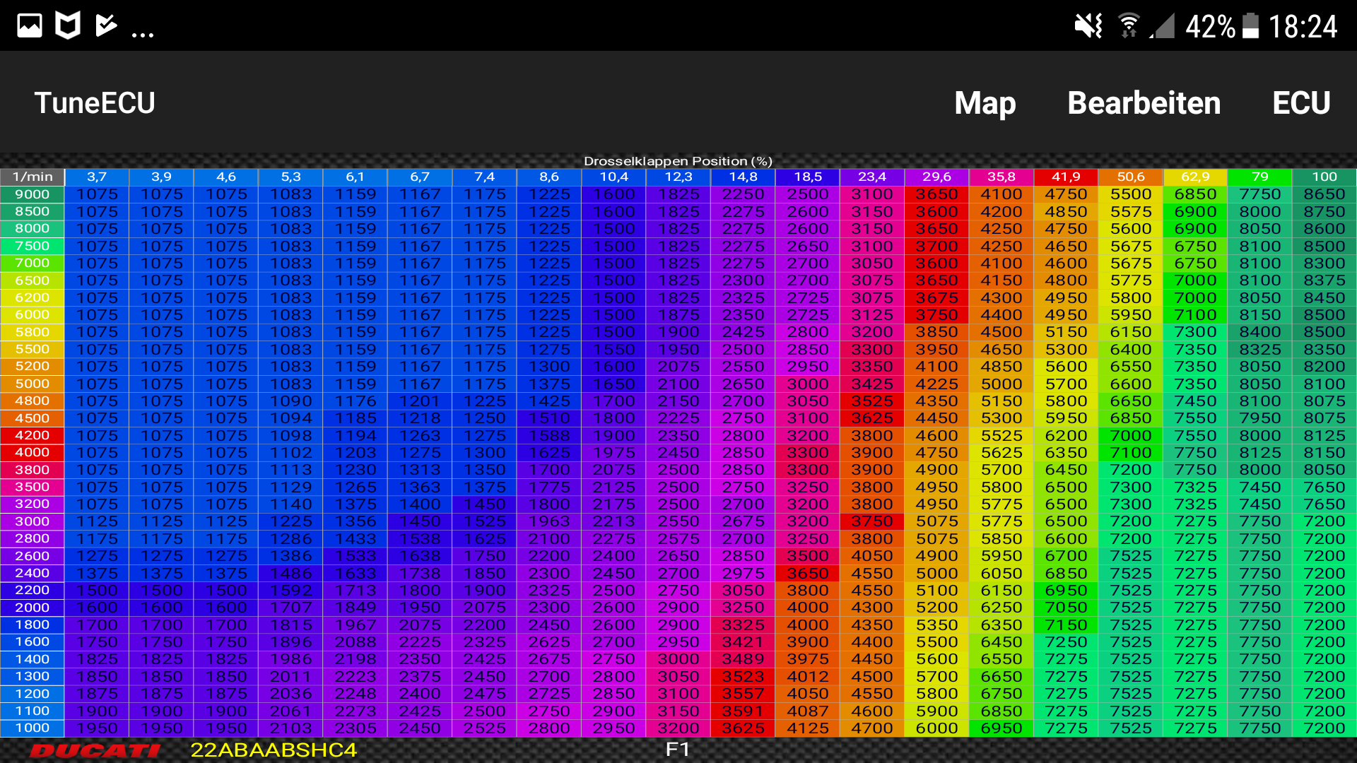Select the 41,9 throttle column header
The height and width of the screenshot is (763, 1357).
pos(1066,177)
